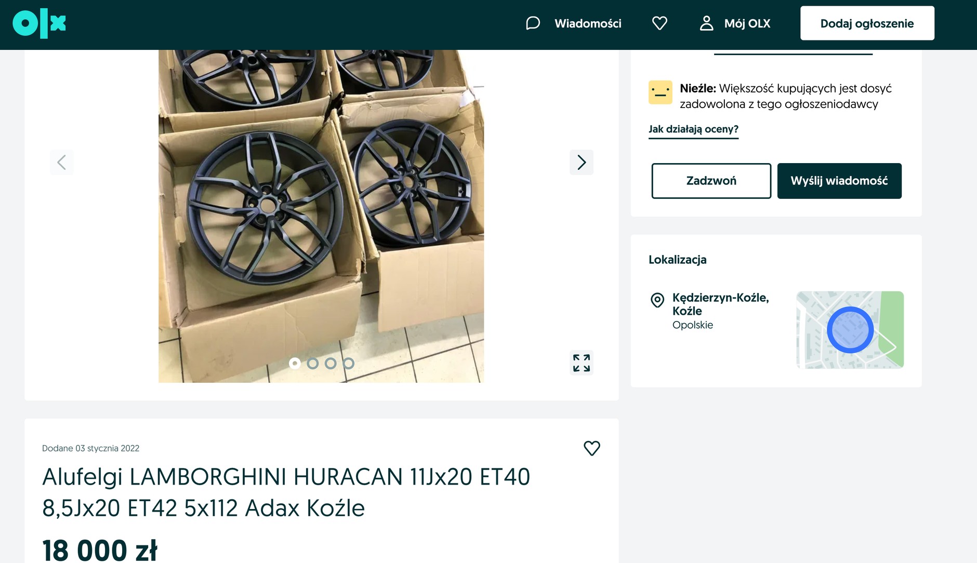
Task: Select the second gallery indicator dot
Action: click(313, 364)
